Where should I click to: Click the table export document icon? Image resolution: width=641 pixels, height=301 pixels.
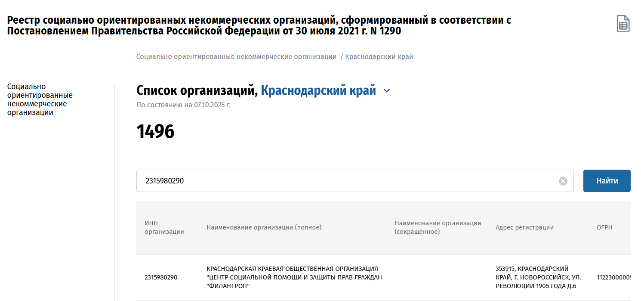(623, 24)
